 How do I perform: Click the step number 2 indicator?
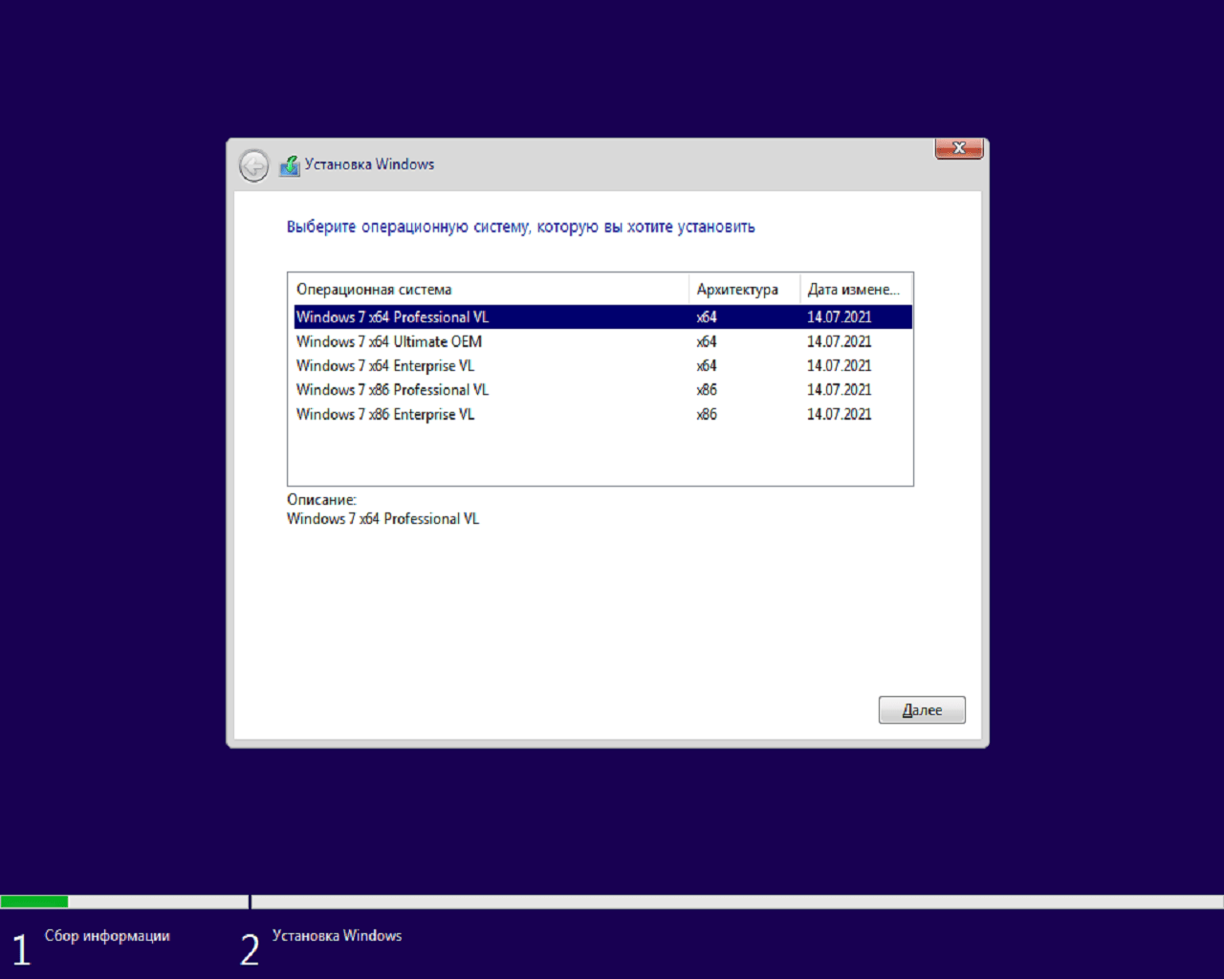[249, 947]
